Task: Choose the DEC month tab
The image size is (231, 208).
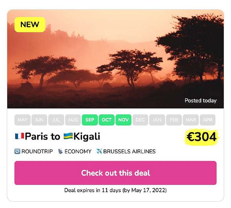Action: tap(140, 120)
